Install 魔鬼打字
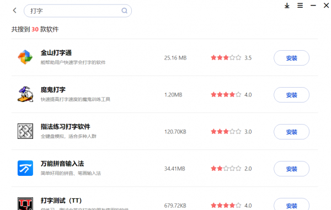Screen dimensions: 331x210 (x=291, y=95)
